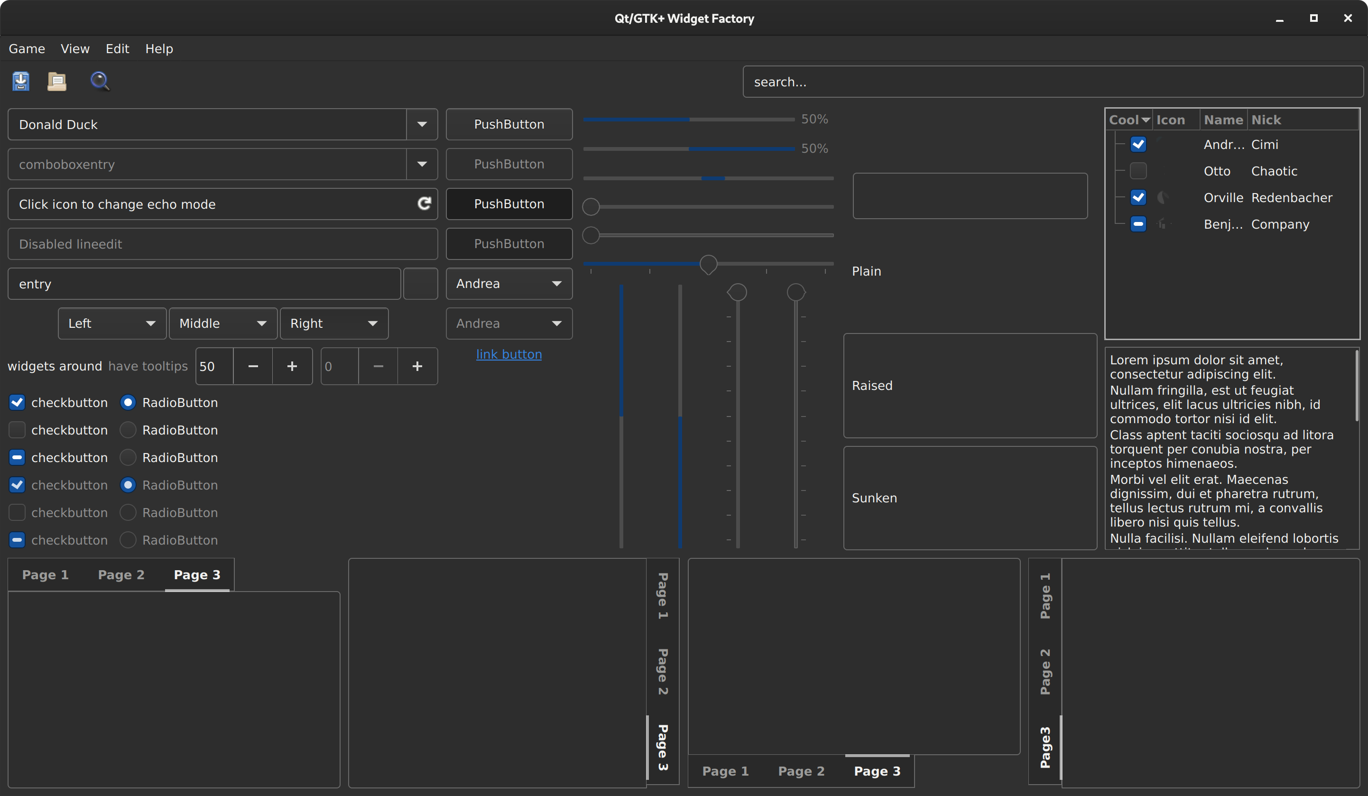Click the open file folder icon
Screen dimensions: 1368x796
(x=57, y=81)
